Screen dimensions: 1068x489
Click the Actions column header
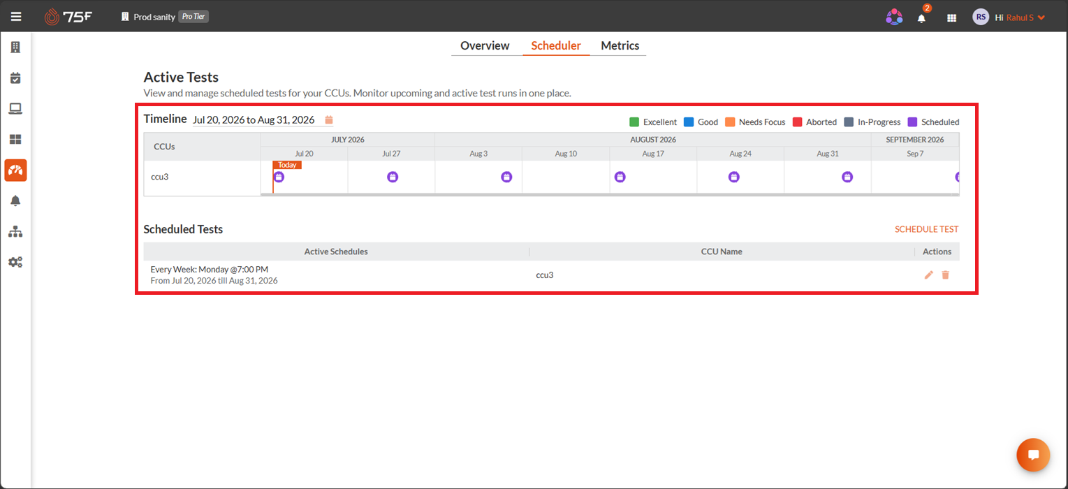point(937,251)
